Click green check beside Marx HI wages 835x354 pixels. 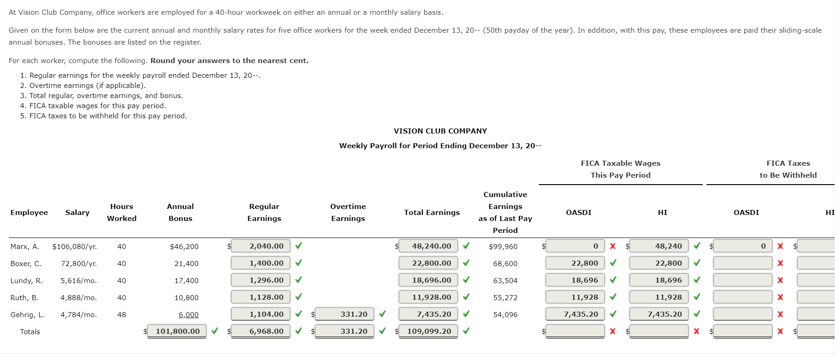697,245
